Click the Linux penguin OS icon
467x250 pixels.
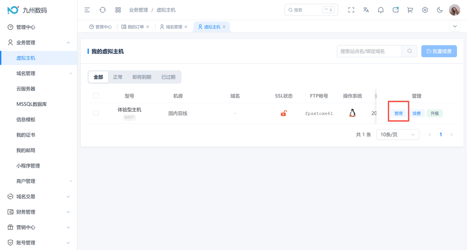(352, 113)
